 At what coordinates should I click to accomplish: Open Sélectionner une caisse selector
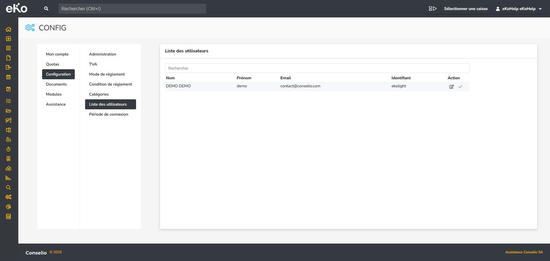click(465, 9)
